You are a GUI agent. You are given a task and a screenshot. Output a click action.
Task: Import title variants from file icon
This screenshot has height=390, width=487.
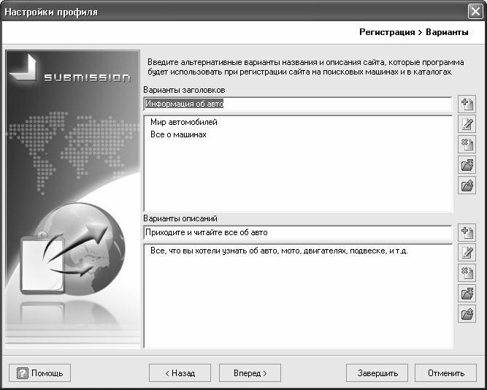click(467, 165)
